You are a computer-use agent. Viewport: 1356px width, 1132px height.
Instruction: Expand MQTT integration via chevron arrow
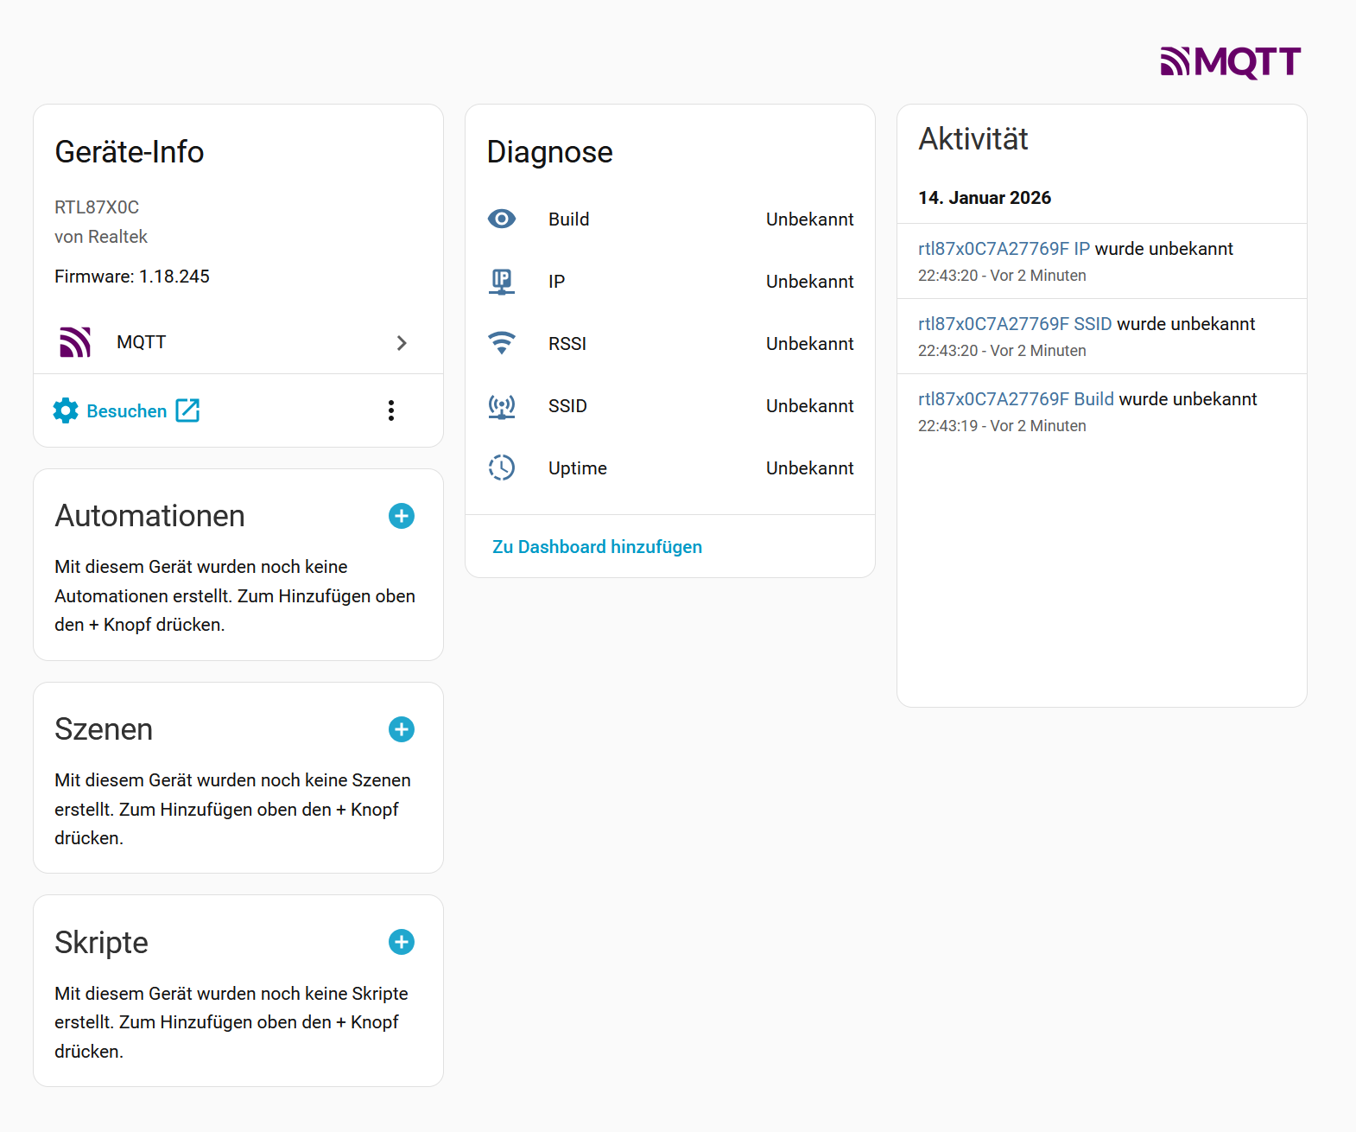(x=402, y=343)
